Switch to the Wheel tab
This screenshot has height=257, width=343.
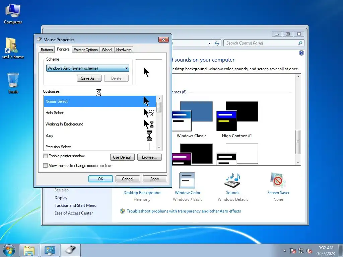(x=107, y=50)
